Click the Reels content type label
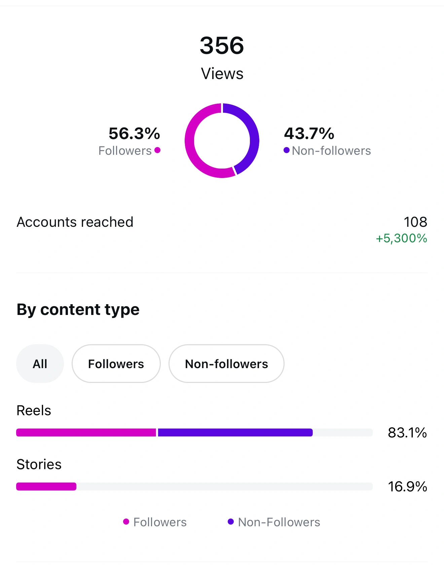Viewport: 444px width, 568px height. pos(34,411)
